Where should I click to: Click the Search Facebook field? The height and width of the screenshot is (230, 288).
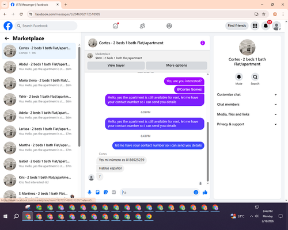pyautogui.click(x=46, y=26)
